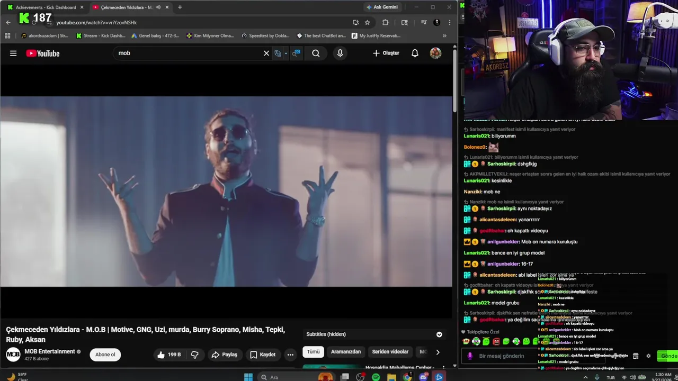This screenshot has width=678, height=381.
Task: Show more filter chips with right arrow
Action: pyautogui.click(x=438, y=352)
